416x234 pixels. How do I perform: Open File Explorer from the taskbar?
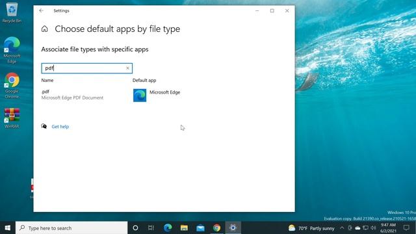click(x=184, y=228)
